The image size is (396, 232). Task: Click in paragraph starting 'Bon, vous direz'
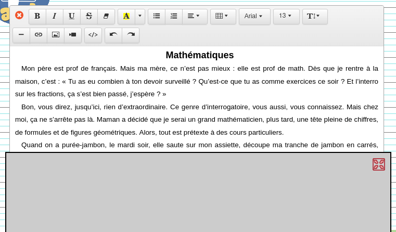click(197, 120)
